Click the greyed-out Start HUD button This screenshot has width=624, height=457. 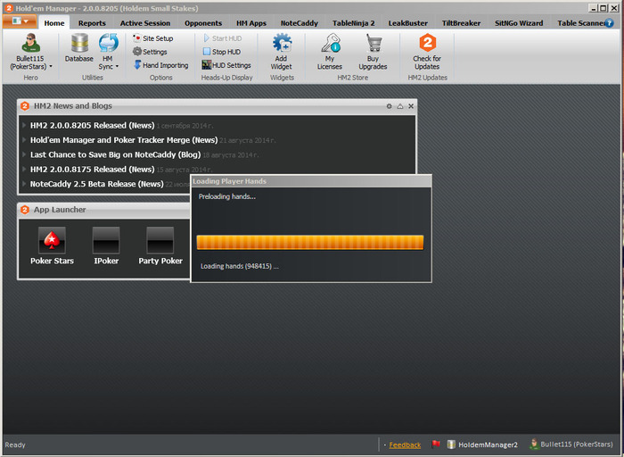pyautogui.click(x=223, y=38)
